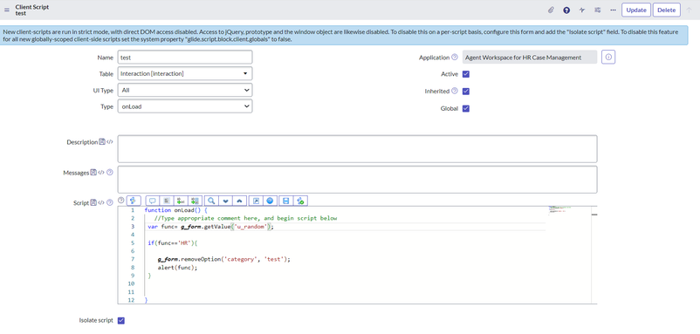
Task: Click script line with removeOption call
Action: pos(223,259)
